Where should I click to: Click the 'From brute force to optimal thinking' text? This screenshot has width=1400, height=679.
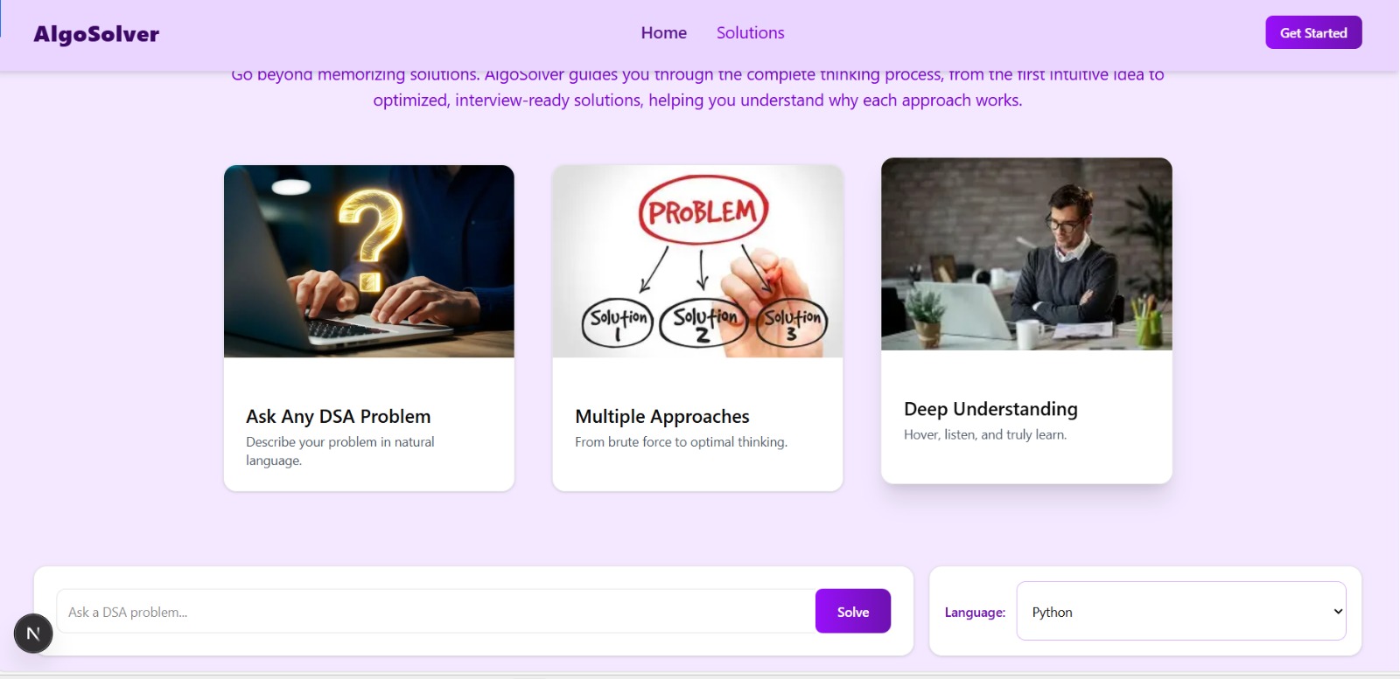pos(681,442)
